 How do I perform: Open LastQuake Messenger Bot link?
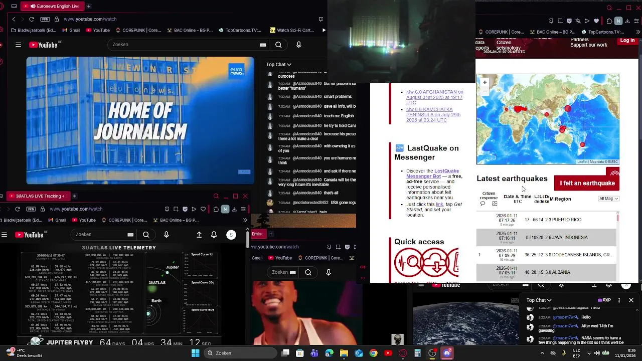click(x=432, y=173)
